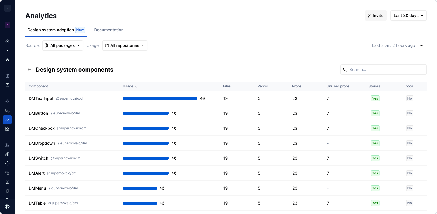Open the DMSwitch component name
437x214 pixels.
tap(39, 158)
